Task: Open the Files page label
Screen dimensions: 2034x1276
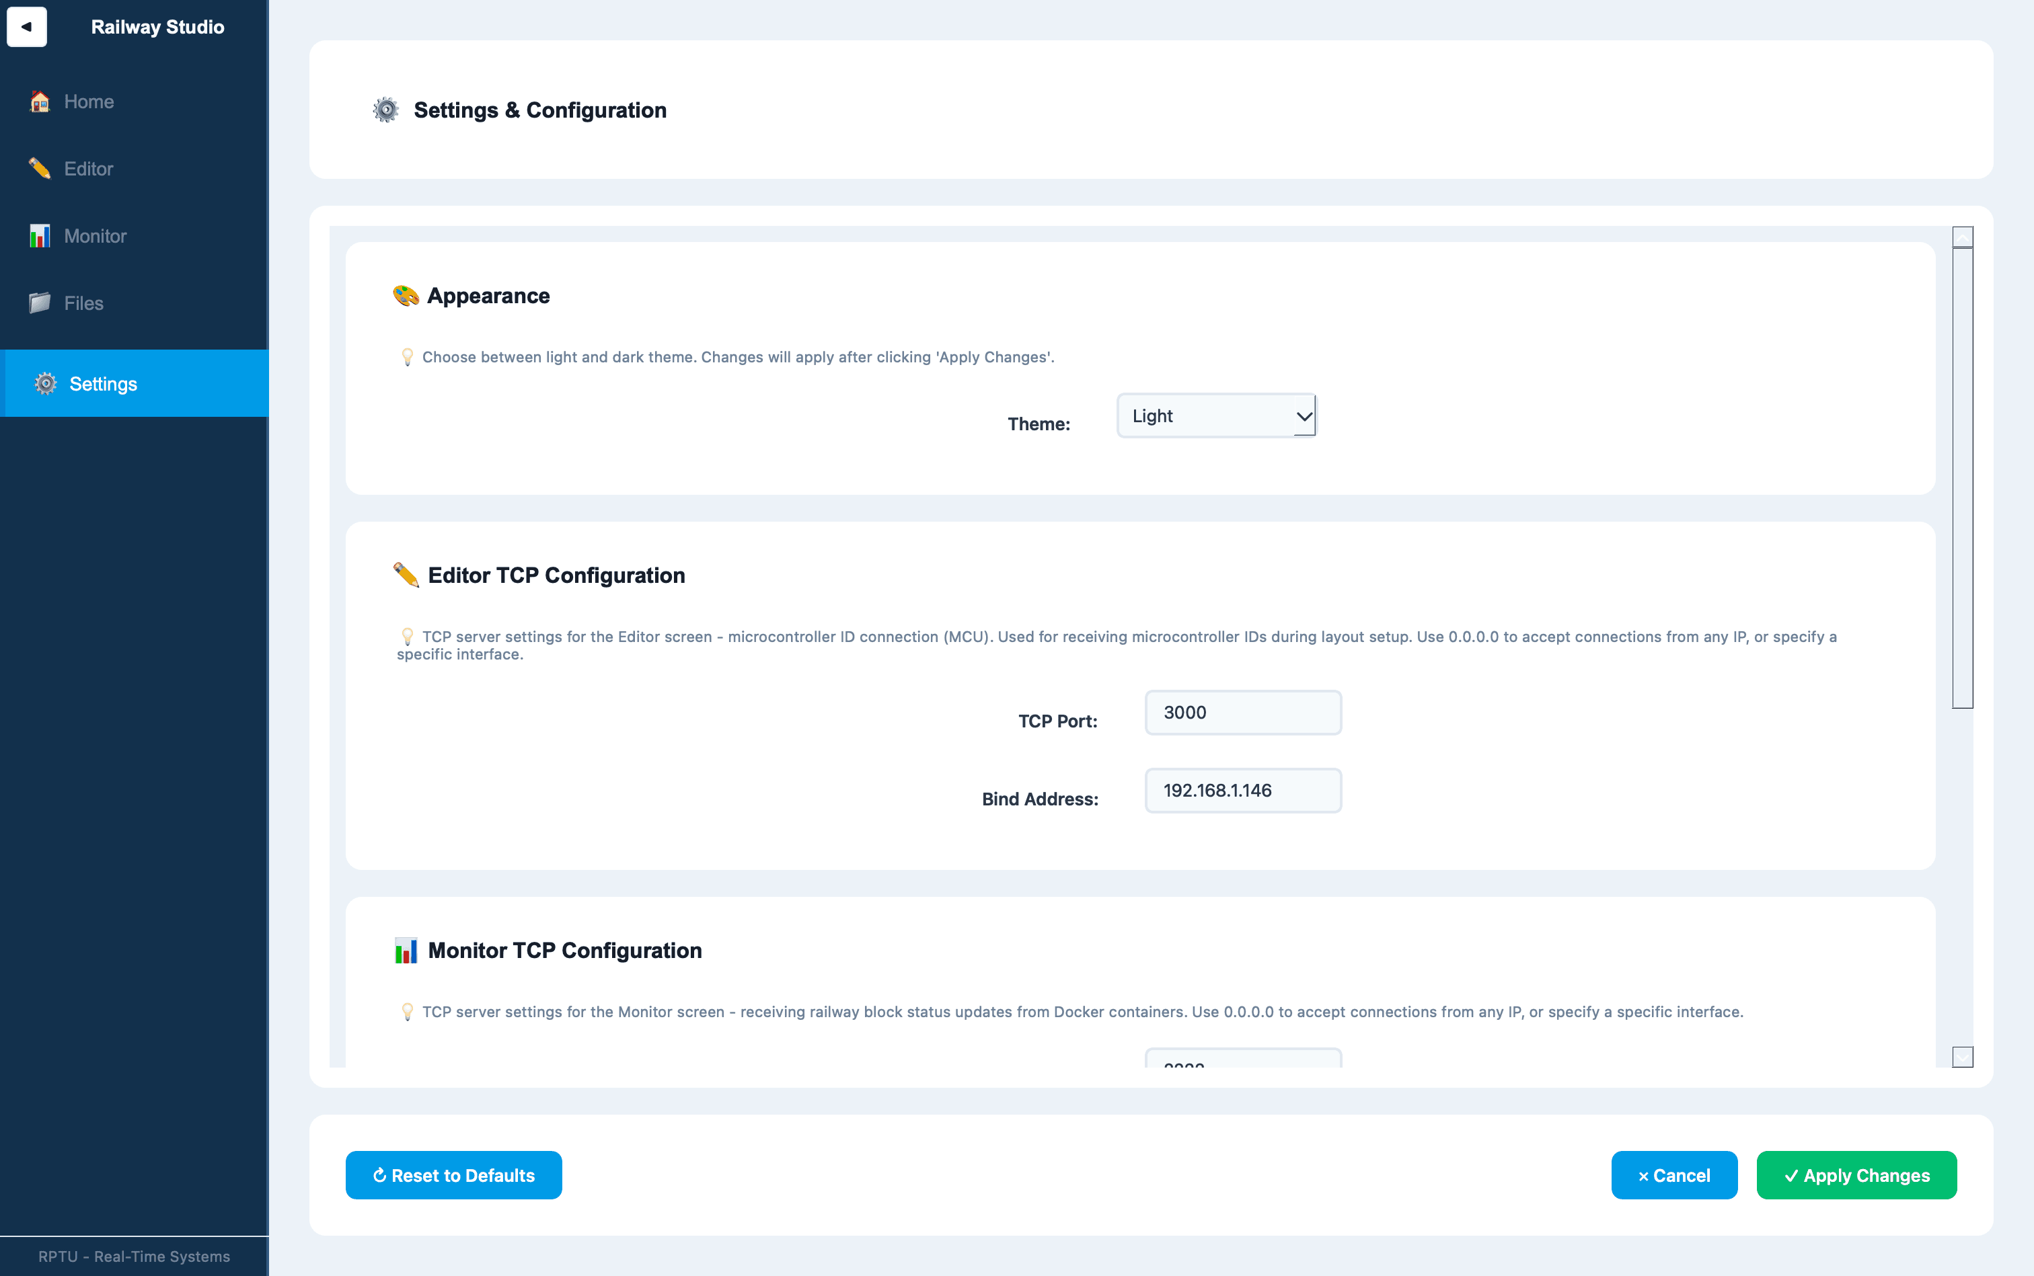Action: tap(83, 303)
